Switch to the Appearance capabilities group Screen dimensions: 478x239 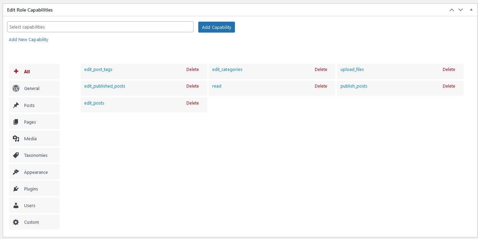coord(34,172)
